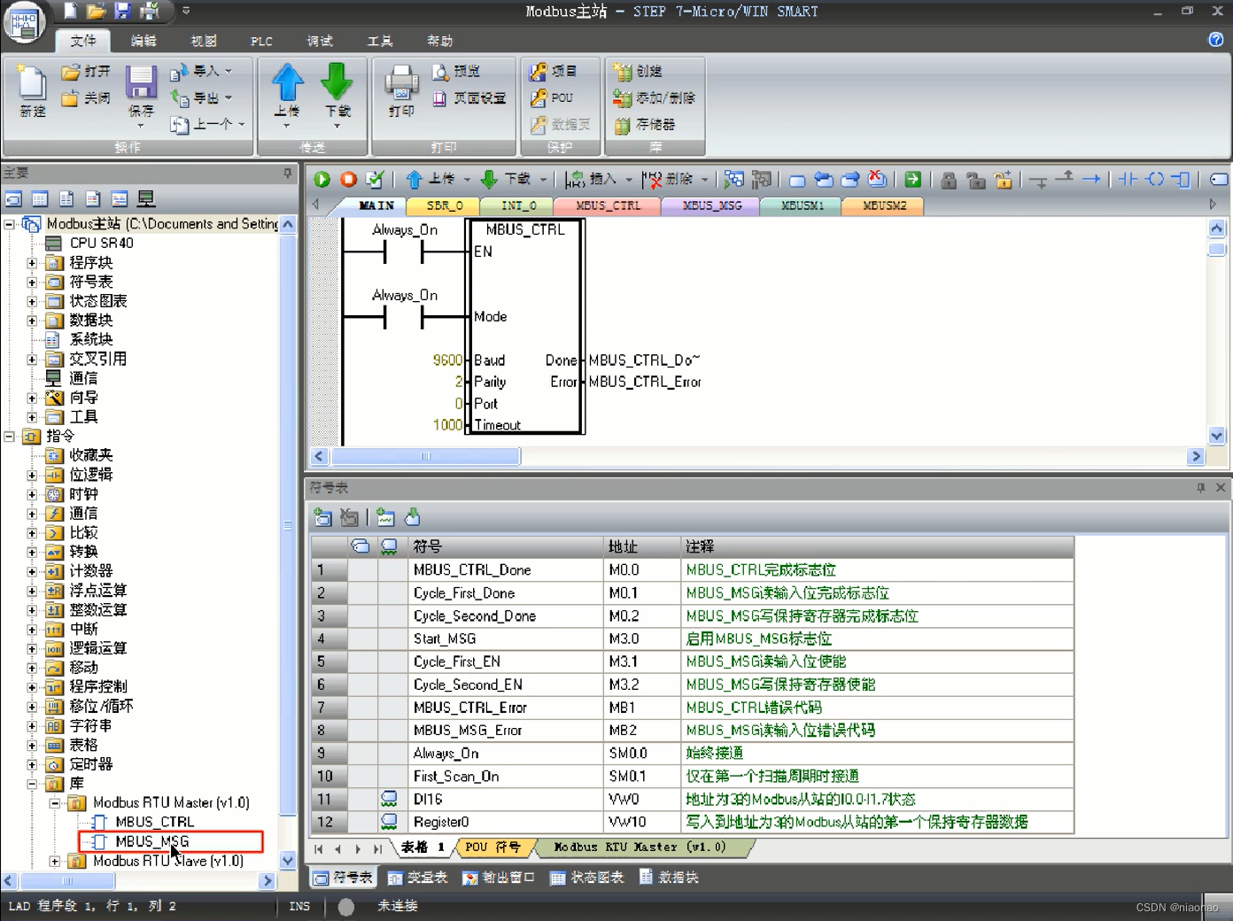Click the insert branch down line icon
Image resolution: width=1233 pixels, height=921 pixels.
pos(1038,182)
